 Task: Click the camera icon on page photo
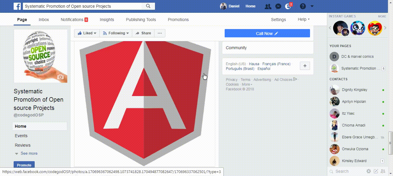click(x=60, y=77)
